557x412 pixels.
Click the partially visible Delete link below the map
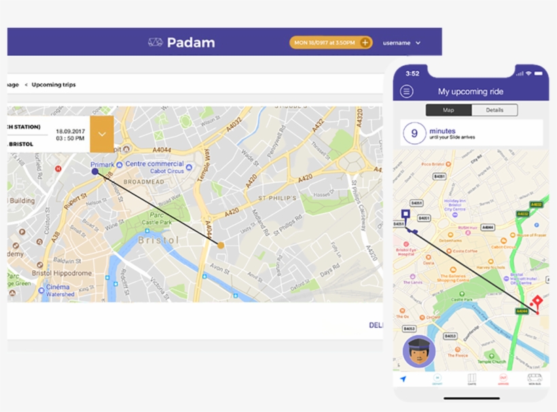click(x=376, y=325)
